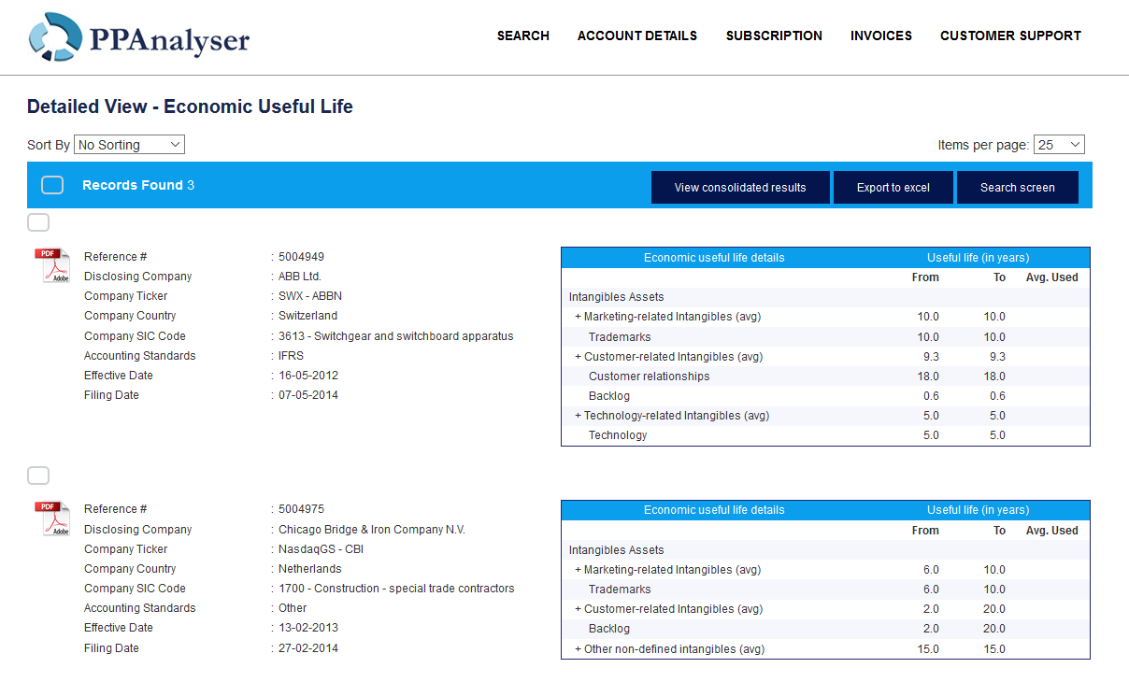Click Search screen button
The height and width of the screenshot is (682, 1129).
[1018, 187]
